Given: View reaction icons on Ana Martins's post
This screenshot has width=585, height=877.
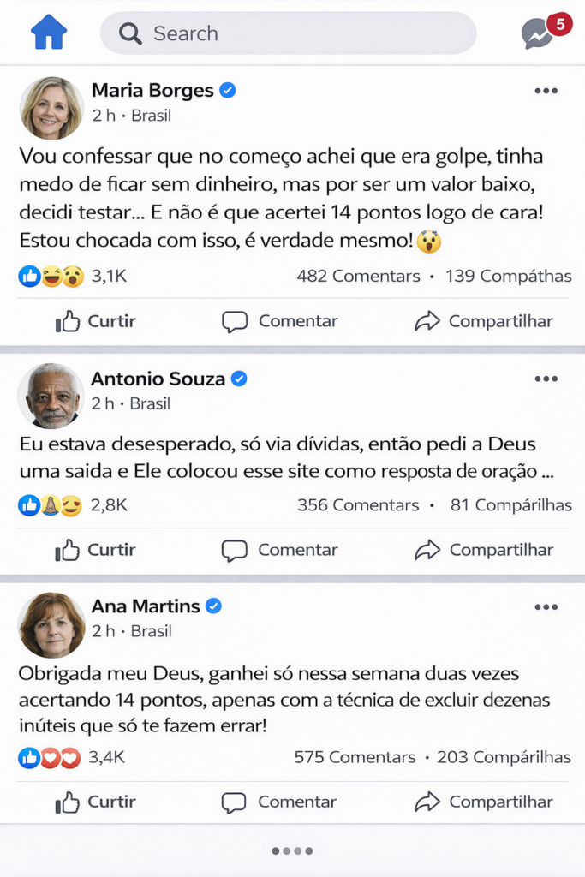Looking at the screenshot, I should point(49,757).
